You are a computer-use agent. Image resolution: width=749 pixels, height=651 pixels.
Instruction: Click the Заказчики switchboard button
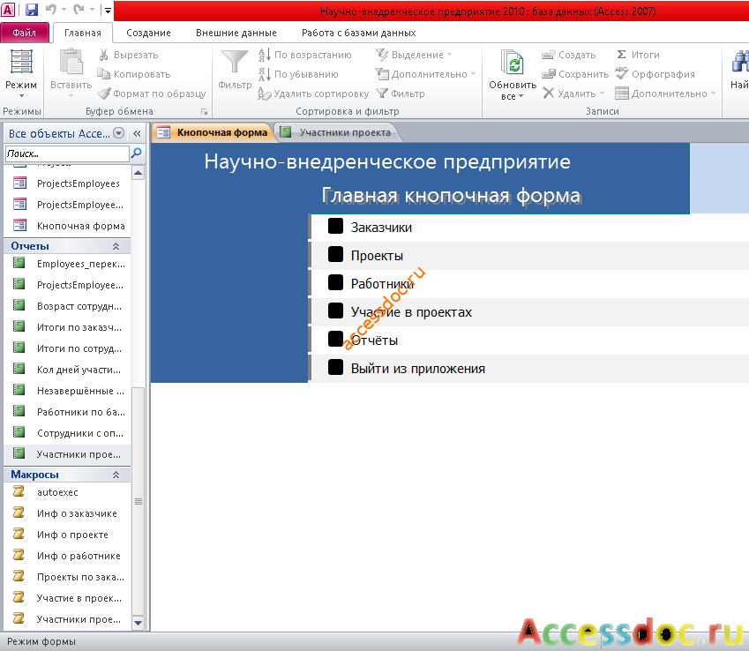point(336,227)
